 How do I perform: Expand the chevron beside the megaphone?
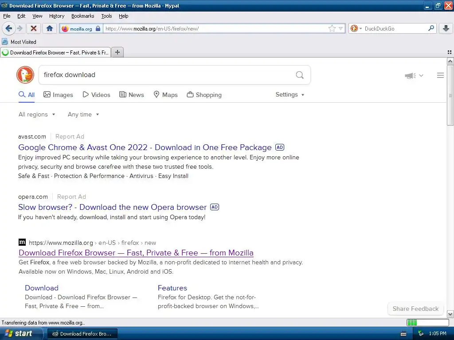[421, 75]
